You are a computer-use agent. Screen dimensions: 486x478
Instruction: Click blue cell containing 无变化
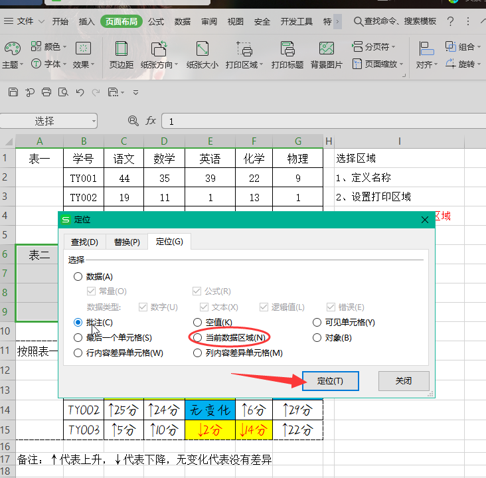pyautogui.click(x=210, y=410)
